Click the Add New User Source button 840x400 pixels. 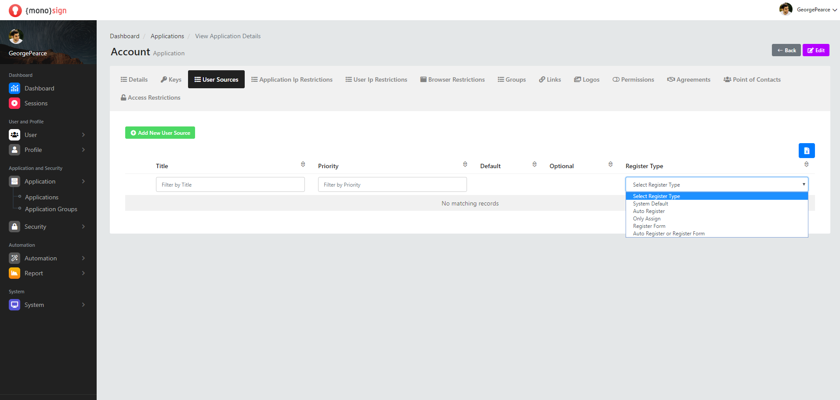[x=160, y=133]
